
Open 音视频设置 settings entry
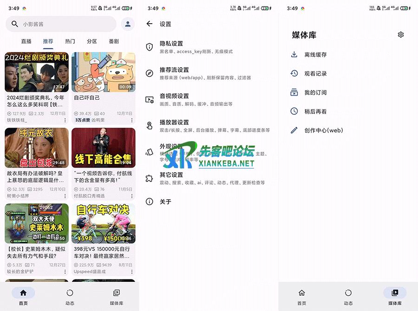pyautogui.click(x=195, y=99)
